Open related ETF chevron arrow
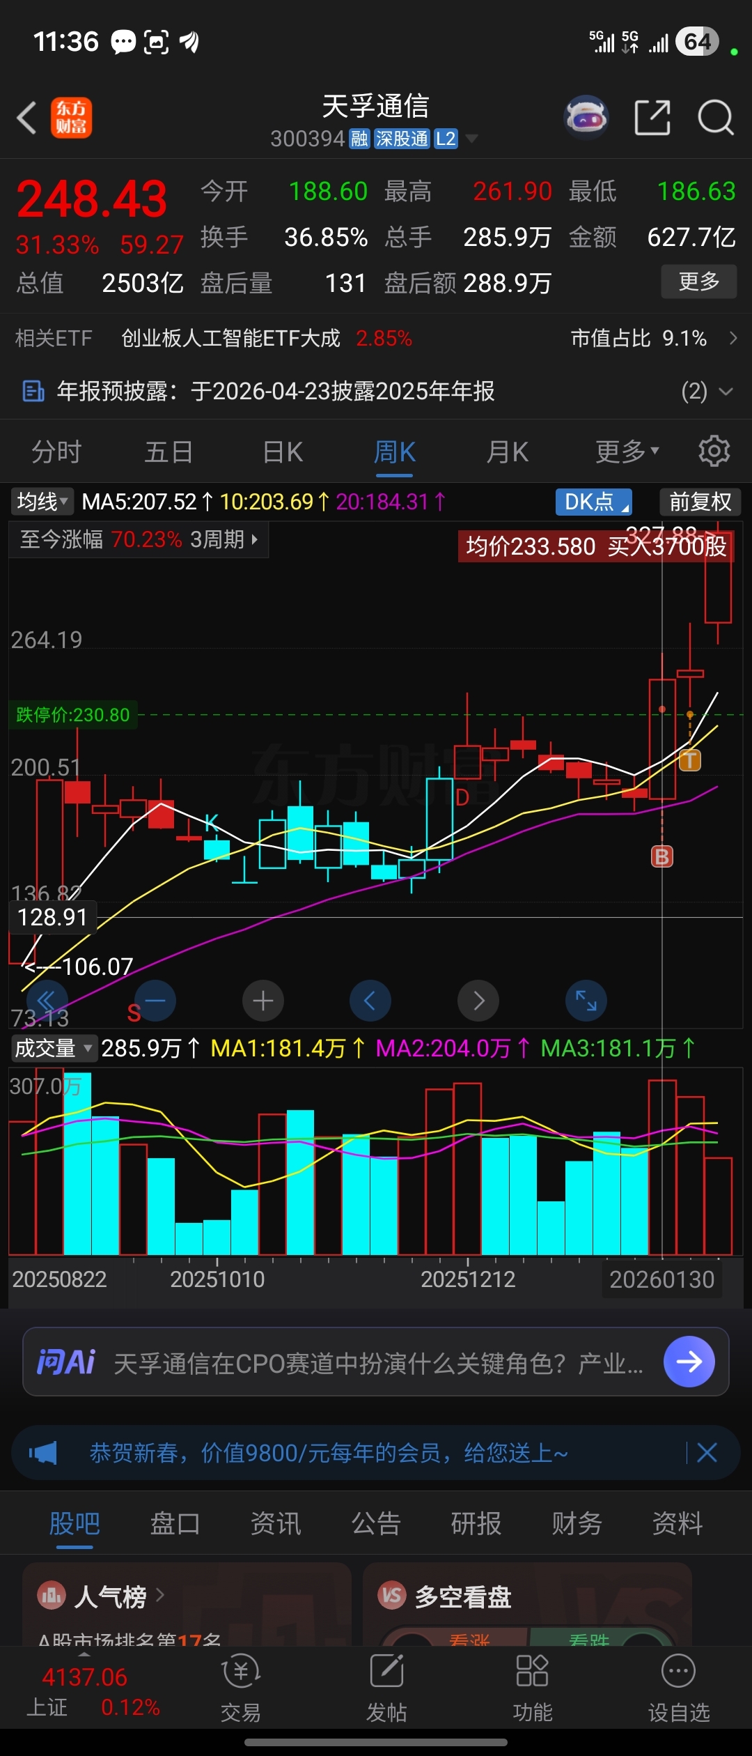This screenshot has height=1756, width=752. [x=733, y=338]
